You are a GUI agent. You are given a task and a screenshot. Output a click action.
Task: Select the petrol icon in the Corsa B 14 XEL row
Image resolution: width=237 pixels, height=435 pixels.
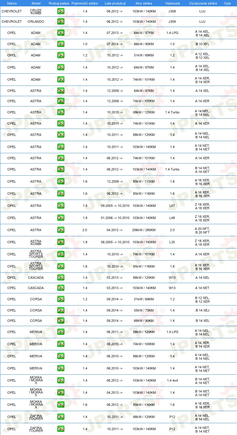point(61,321)
